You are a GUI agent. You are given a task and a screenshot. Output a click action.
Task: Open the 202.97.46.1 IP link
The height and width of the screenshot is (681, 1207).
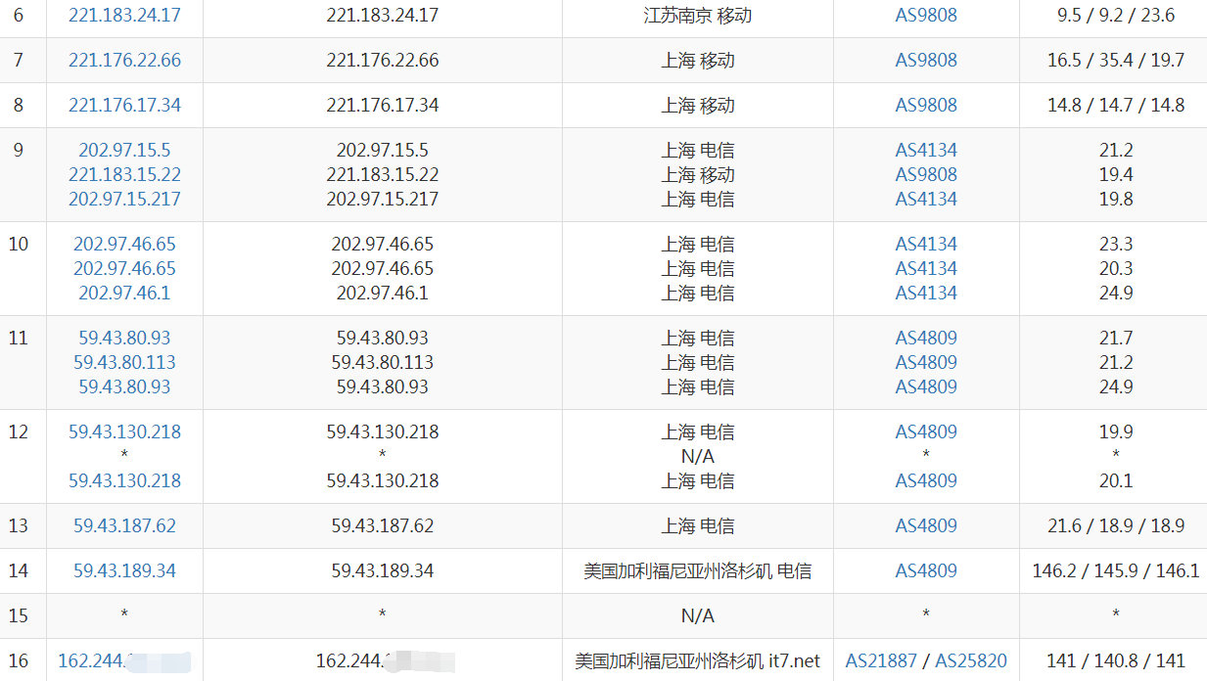point(124,293)
